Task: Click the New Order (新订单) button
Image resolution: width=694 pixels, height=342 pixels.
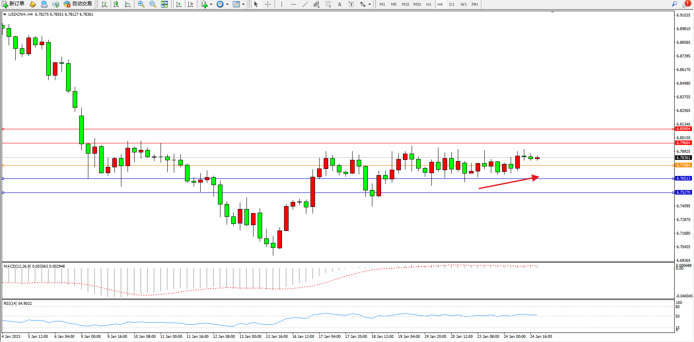Action: 13,4
